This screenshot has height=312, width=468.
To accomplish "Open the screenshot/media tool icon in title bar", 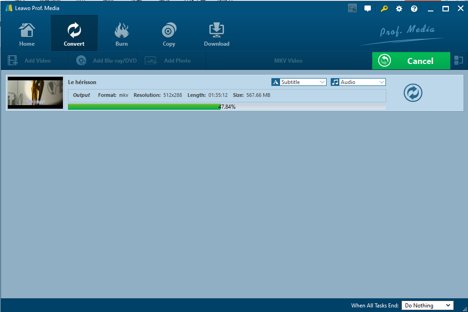I will click(x=352, y=8).
